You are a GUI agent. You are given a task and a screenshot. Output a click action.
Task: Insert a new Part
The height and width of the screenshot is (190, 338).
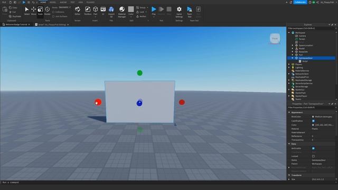pos(95,11)
